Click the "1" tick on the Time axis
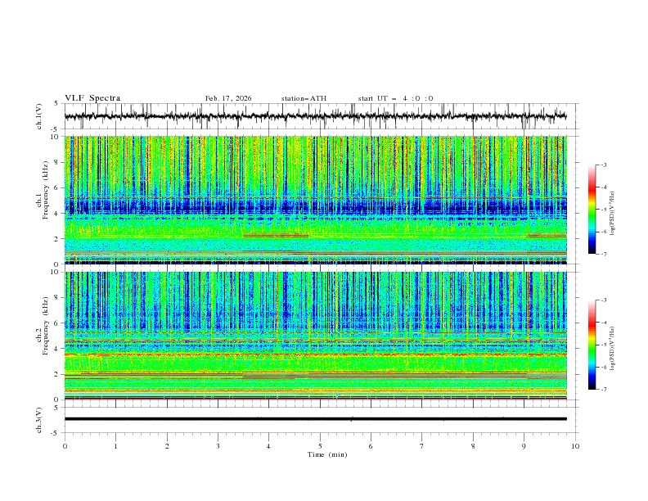Image resolution: width=648 pixels, height=501 pixels. tap(115, 446)
